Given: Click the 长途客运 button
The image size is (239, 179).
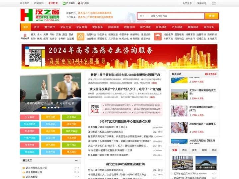Looking at the screenshot, I should point(71,117).
